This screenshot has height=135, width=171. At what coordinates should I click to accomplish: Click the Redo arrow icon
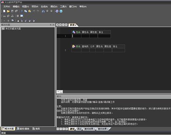coord(38,11)
